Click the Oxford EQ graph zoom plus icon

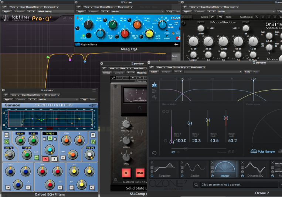click(4, 113)
